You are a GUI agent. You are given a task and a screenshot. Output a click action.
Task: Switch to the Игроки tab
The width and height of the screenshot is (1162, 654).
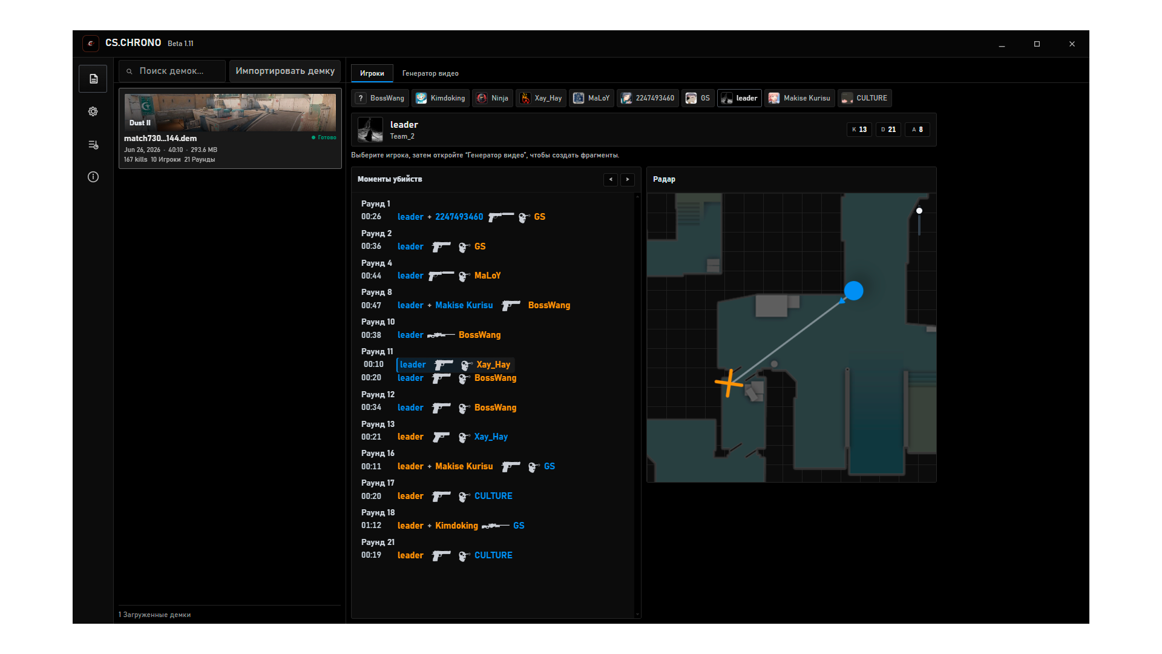pyautogui.click(x=372, y=73)
